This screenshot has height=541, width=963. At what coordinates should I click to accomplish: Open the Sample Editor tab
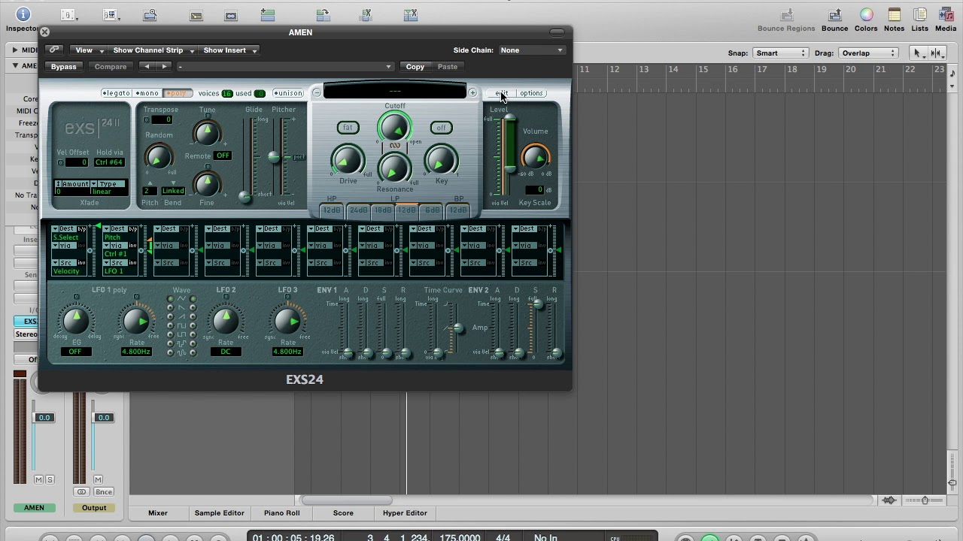(219, 513)
